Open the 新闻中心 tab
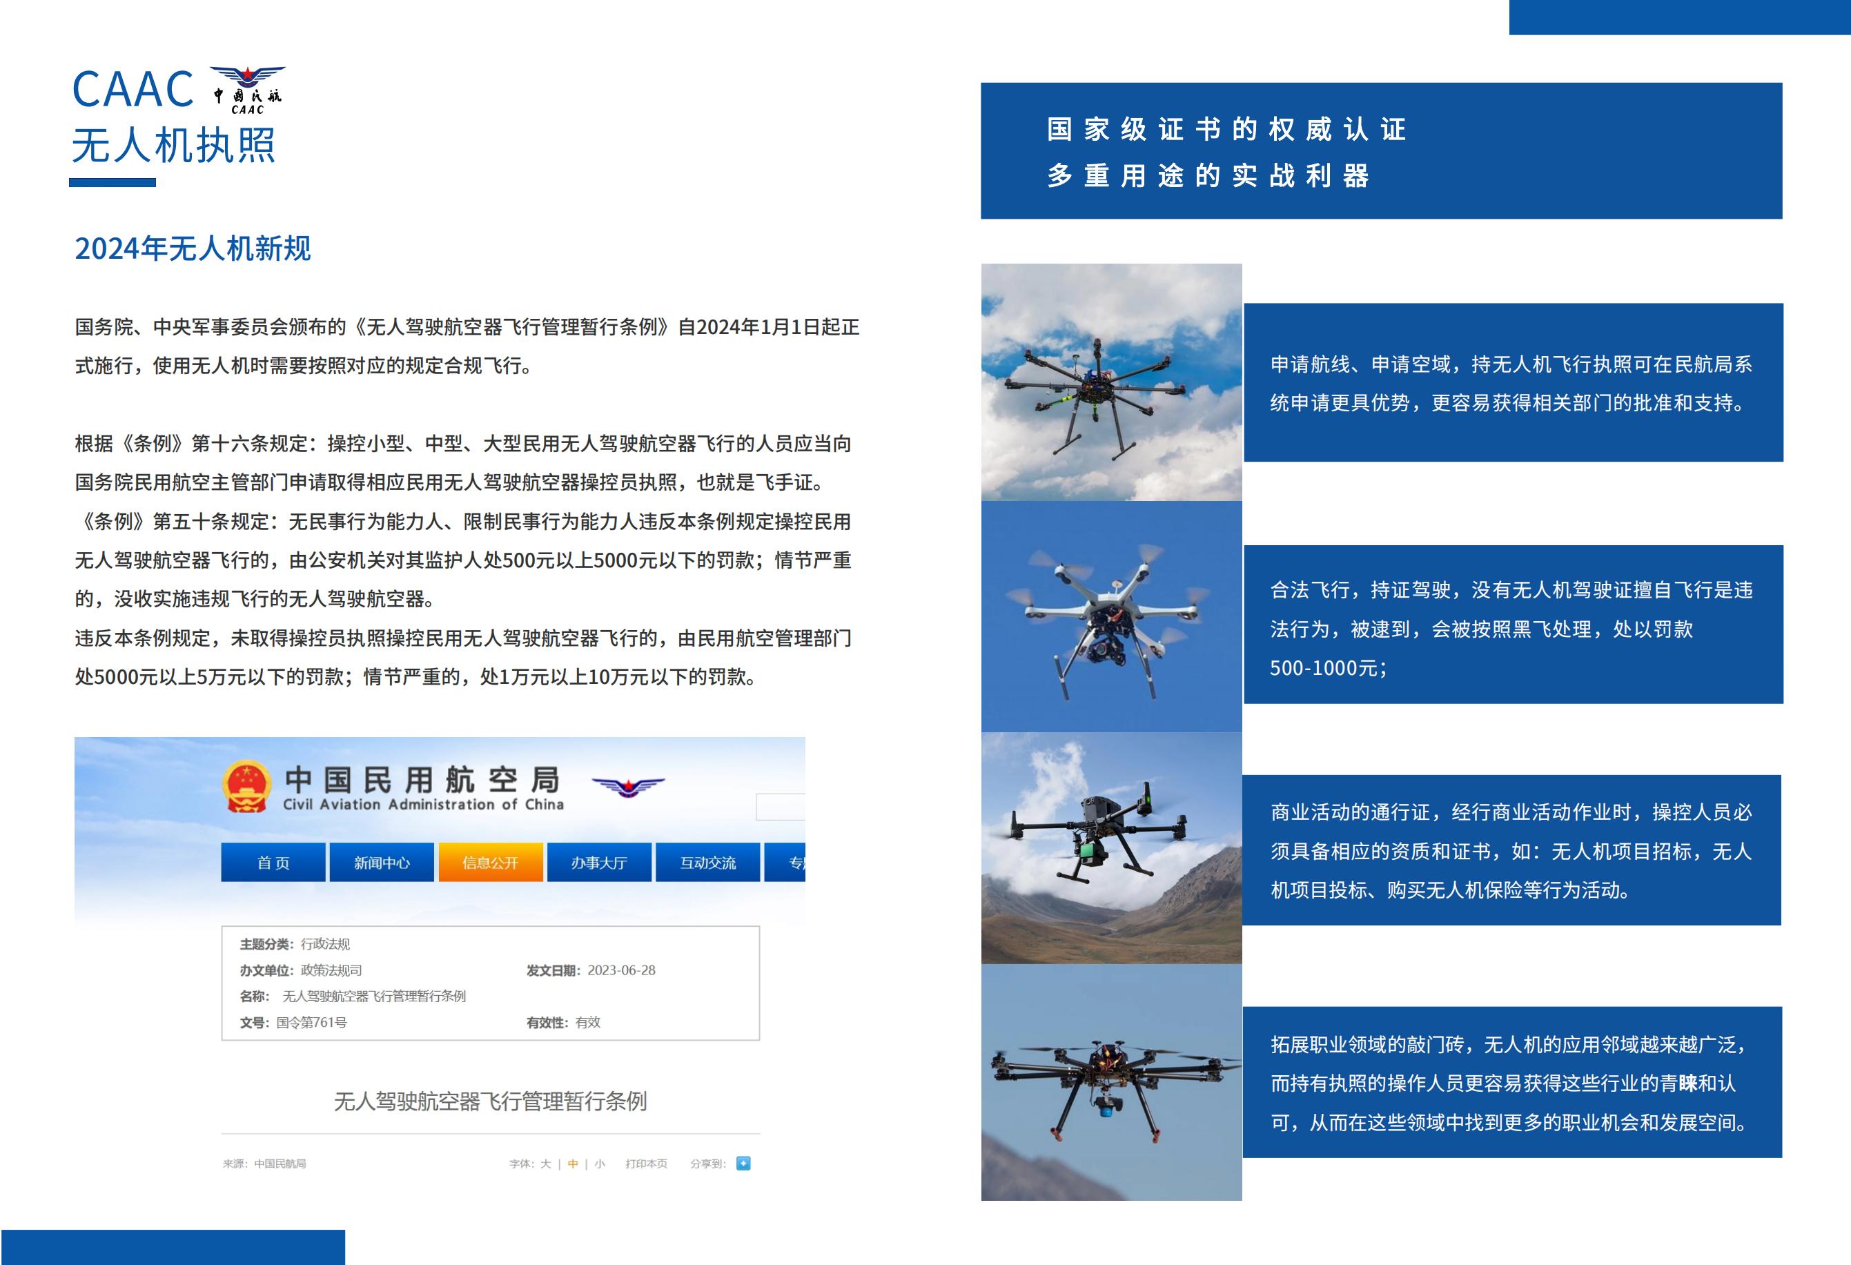This screenshot has width=1851, height=1265. click(x=382, y=862)
